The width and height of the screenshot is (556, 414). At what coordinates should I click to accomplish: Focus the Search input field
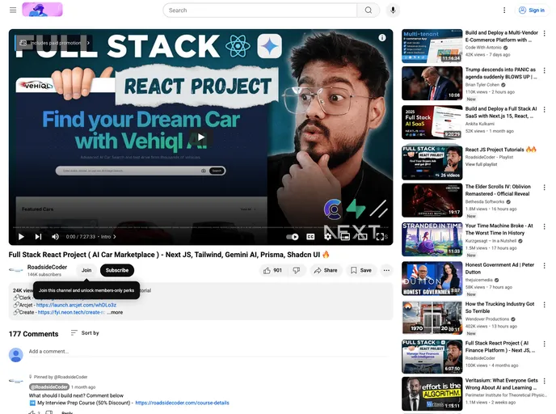click(x=260, y=11)
